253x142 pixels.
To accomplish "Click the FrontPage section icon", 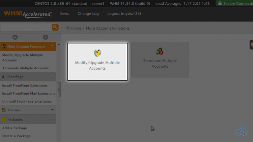I will coord(4,77).
